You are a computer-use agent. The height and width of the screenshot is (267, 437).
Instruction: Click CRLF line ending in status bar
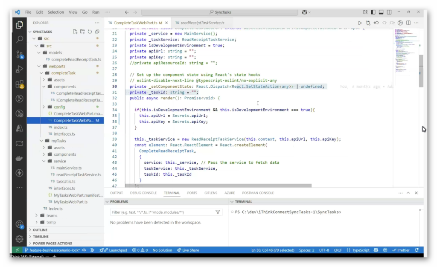coord(338,250)
